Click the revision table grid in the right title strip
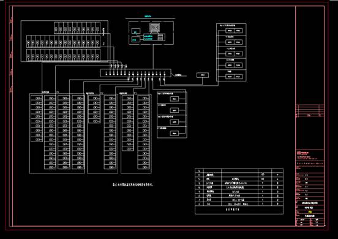The height and width of the screenshot is (239, 338). [x=310, y=111]
